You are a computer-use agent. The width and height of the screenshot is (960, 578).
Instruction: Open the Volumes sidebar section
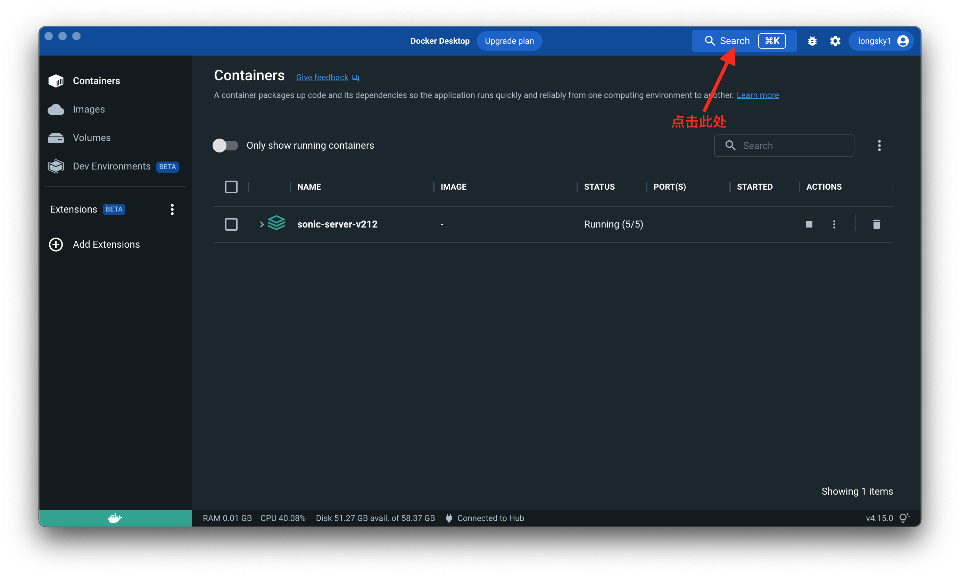click(115, 138)
